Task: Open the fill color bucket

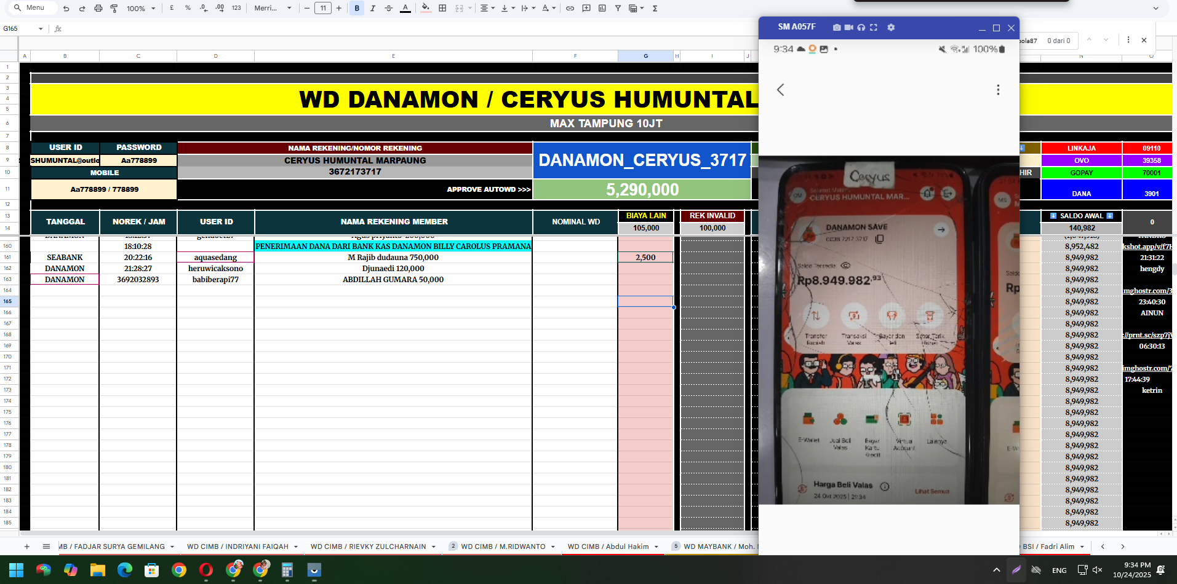Action: 426,8
